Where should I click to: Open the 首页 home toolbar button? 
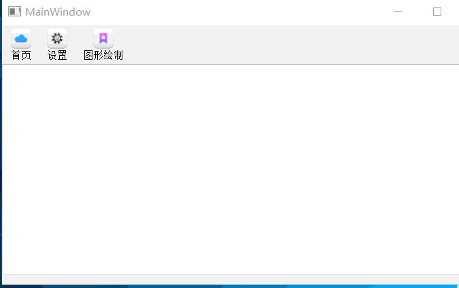[x=21, y=44]
